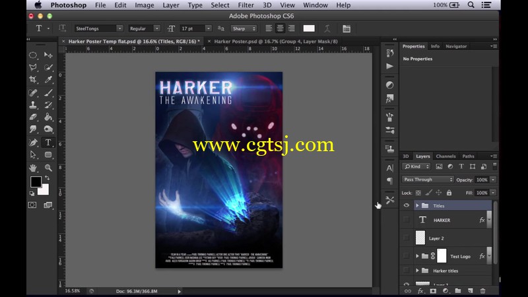The height and width of the screenshot is (297, 528).
Task: Expand the Titles layer group
Action: pos(417,205)
